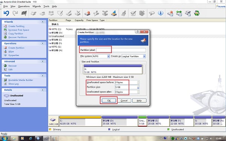Open the Tools menu
This screenshot has height=141, width=226.
coord(46,6)
